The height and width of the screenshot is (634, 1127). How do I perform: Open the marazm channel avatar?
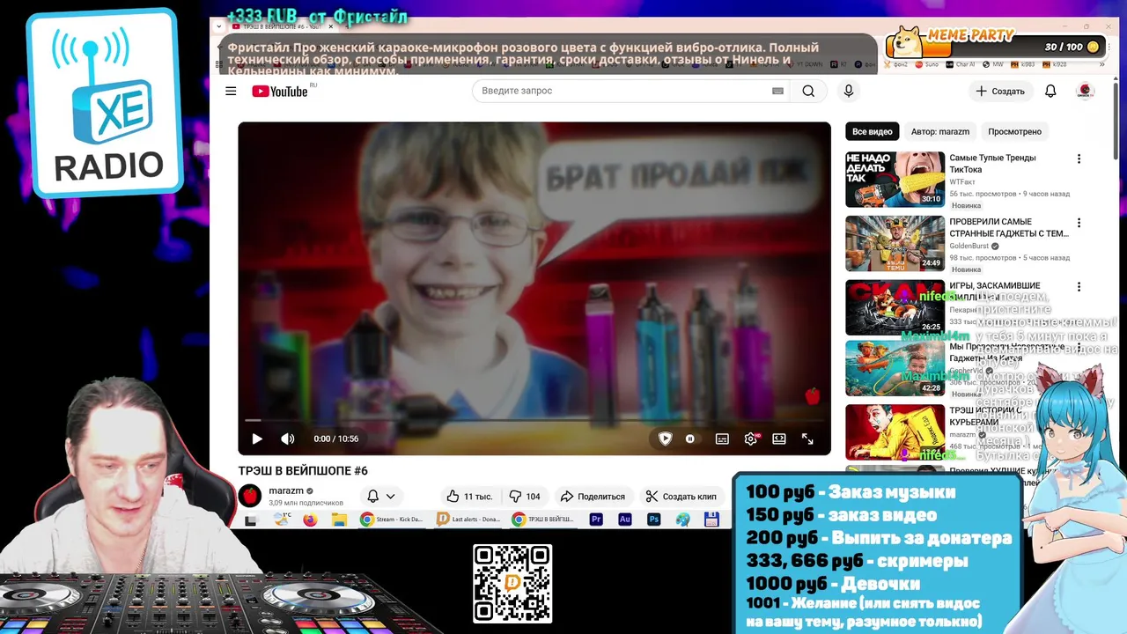[251, 496]
